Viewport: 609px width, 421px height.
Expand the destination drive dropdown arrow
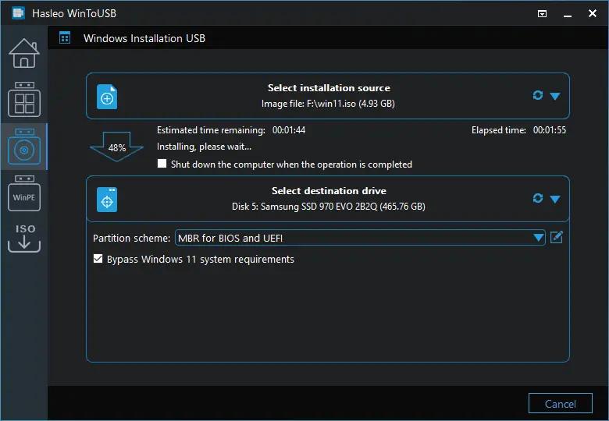(x=555, y=199)
